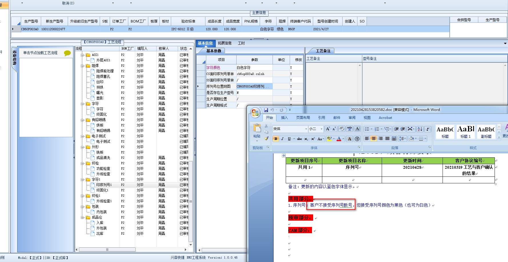Open the 小二 font size dropdown
508x262 pixels.
[x=321, y=129]
